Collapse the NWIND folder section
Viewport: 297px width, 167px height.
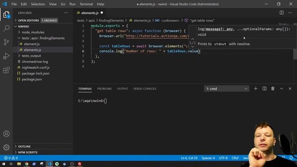click(43, 26)
